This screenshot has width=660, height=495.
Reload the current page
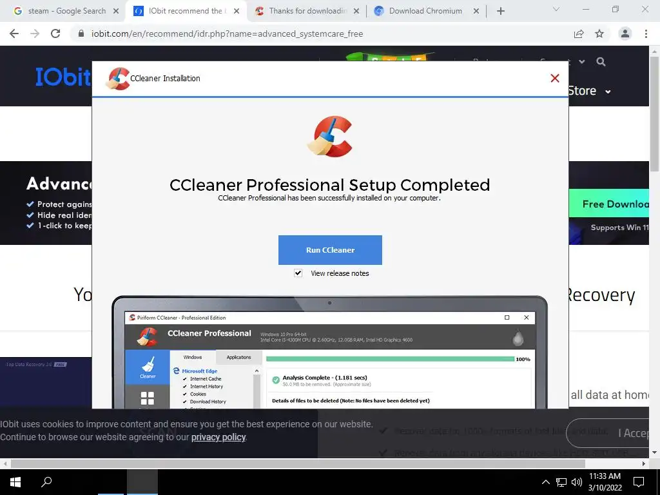[55, 34]
